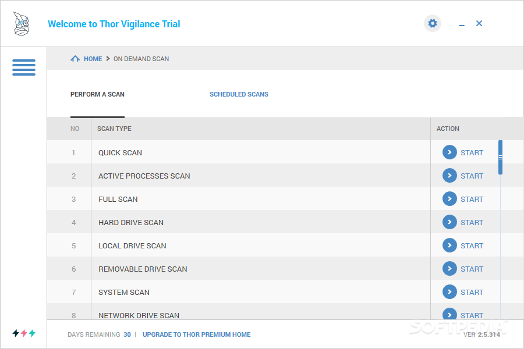Click START text for Active Processes Scan
Viewport: 524px width, 349px height.
click(x=472, y=176)
